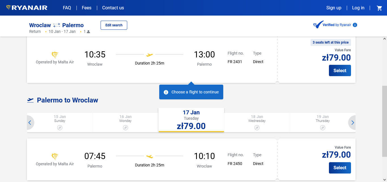Click the no-flight icon under 18 Jan Wednesday

click(257, 128)
